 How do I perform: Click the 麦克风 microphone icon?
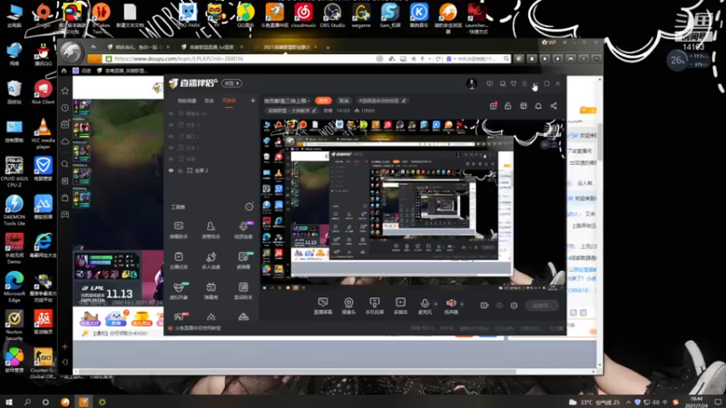[x=425, y=304]
